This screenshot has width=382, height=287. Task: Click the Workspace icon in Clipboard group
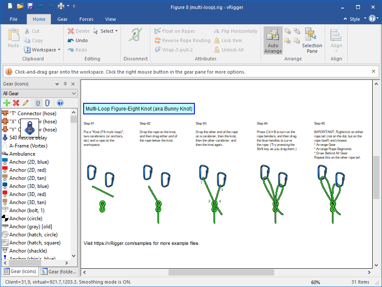27,50
